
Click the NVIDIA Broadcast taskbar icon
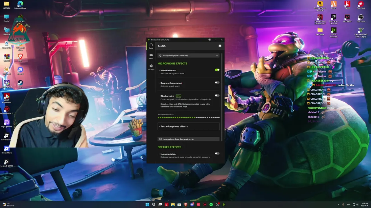click(224, 205)
